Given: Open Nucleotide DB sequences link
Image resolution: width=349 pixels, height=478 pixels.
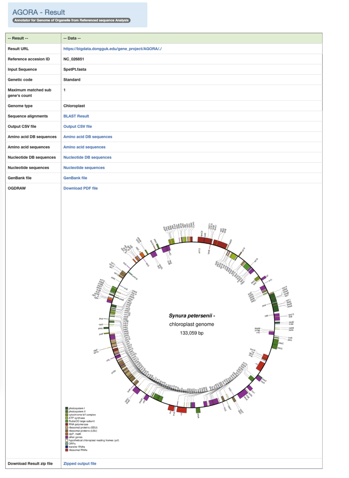Looking at the screenshot, I should [x=87, y=157].
